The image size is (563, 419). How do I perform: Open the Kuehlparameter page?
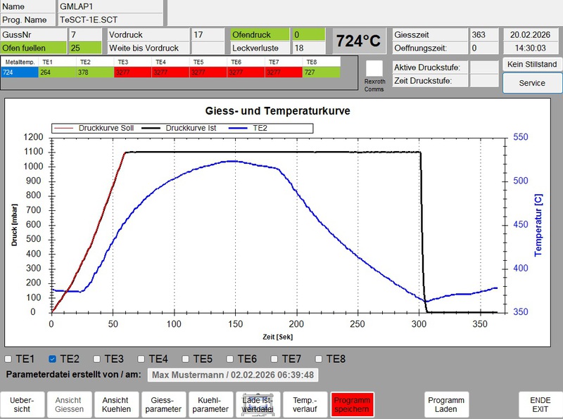point(210,404)
